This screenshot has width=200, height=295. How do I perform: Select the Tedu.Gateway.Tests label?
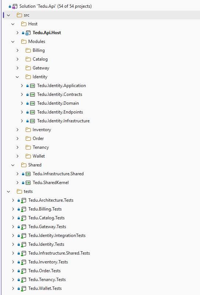pos(47,227)
